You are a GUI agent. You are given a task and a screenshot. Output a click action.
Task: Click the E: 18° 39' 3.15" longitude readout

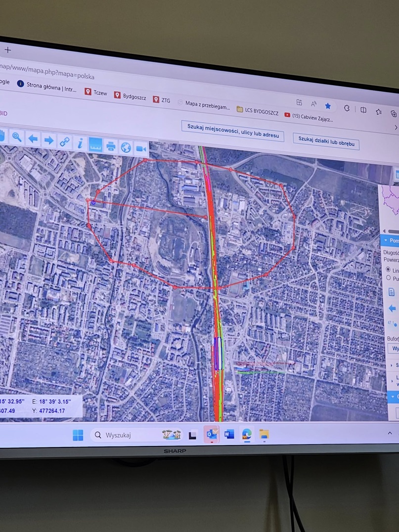pos(51,401)
